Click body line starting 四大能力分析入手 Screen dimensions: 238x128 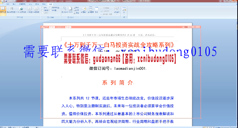[118, 121]
